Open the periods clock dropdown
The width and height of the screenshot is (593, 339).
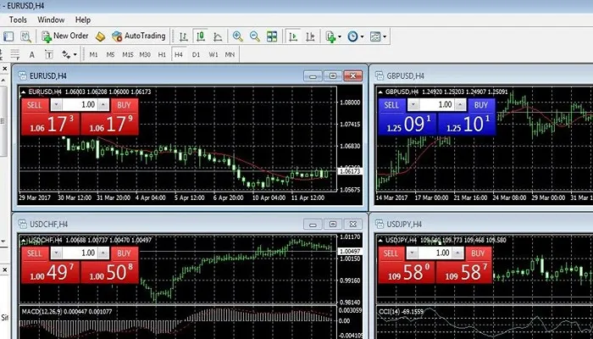[x=355, y=36]
